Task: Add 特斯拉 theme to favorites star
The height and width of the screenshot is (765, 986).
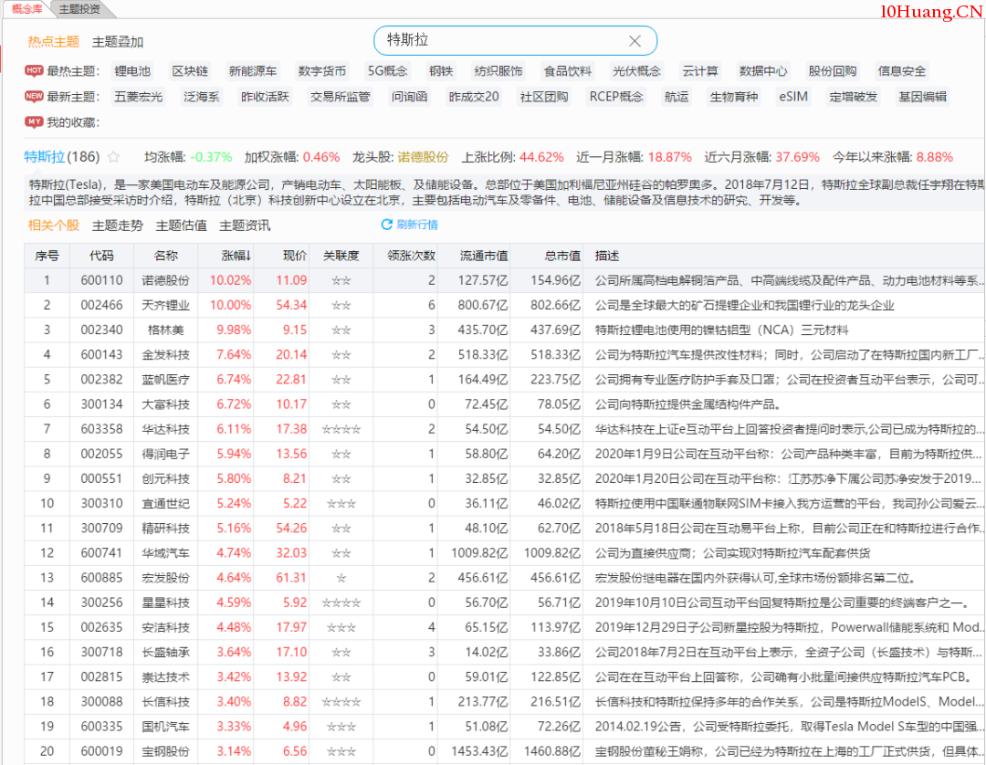Action: 114,156
